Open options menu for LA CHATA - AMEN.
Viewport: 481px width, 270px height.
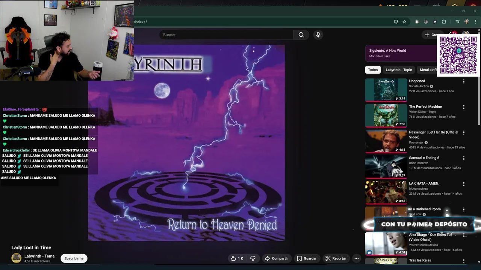[x=464, y=184]
